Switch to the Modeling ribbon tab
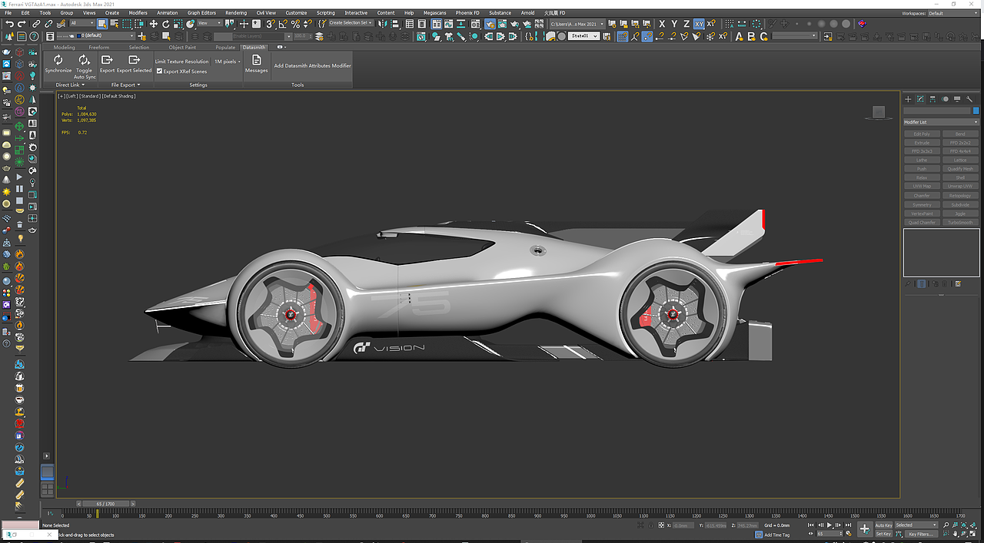Screen dimensions: 984x543 click(x=64, y=47)
